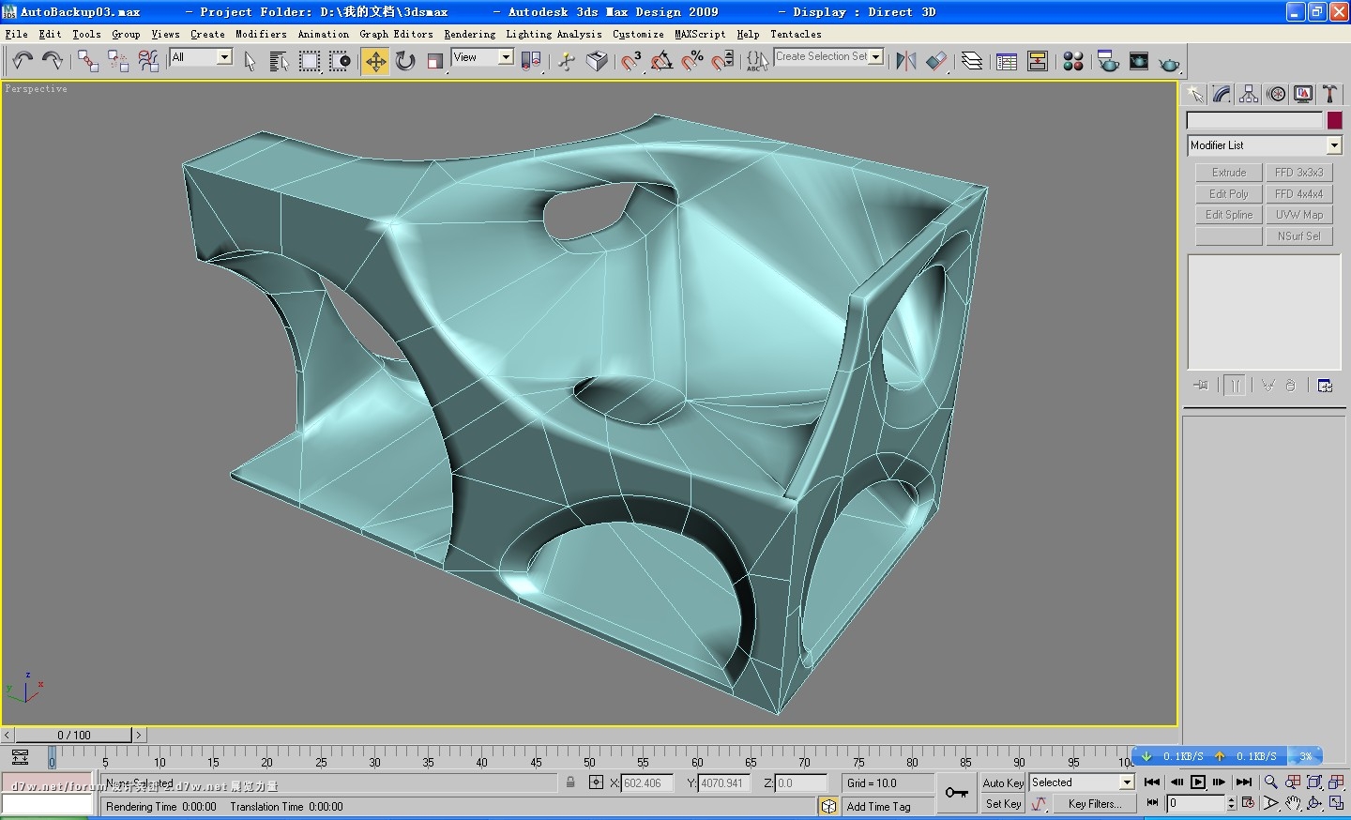1351x820 pixels.
Task: Toggle Spinner Snap
Action: click(x=721, y=61)
